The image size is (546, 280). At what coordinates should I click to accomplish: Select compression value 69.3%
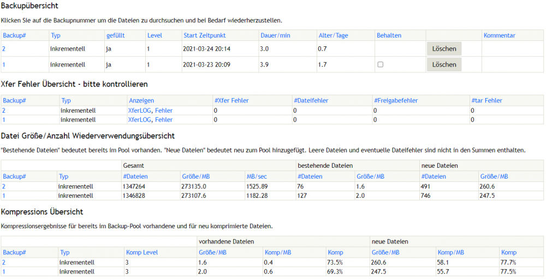pyautogui.click(x=335, y=272)
